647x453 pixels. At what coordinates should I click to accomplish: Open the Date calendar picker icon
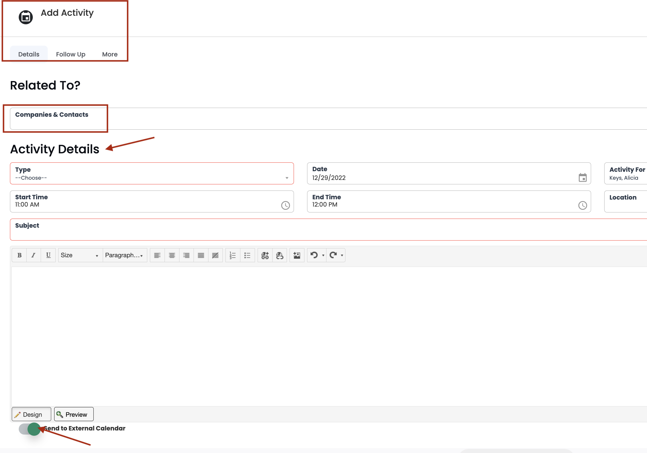(583, 178)
